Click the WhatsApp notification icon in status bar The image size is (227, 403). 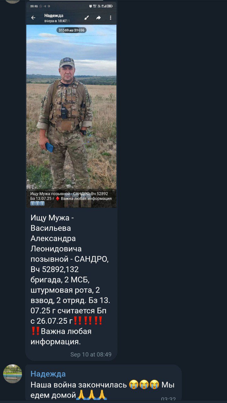point(41,6)
